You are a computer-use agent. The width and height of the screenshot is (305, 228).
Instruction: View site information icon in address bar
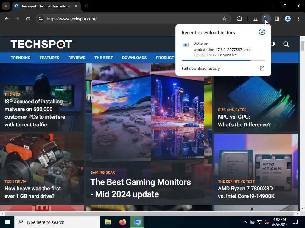coord(41,19)
